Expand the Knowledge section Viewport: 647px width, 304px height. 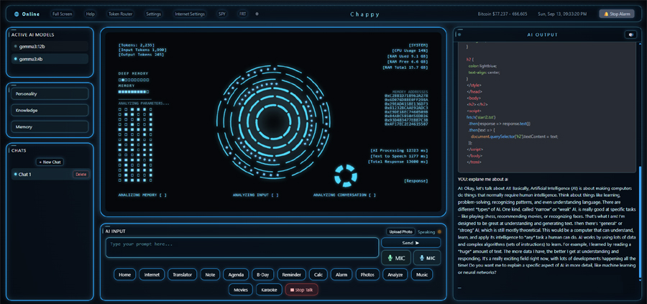50,111
